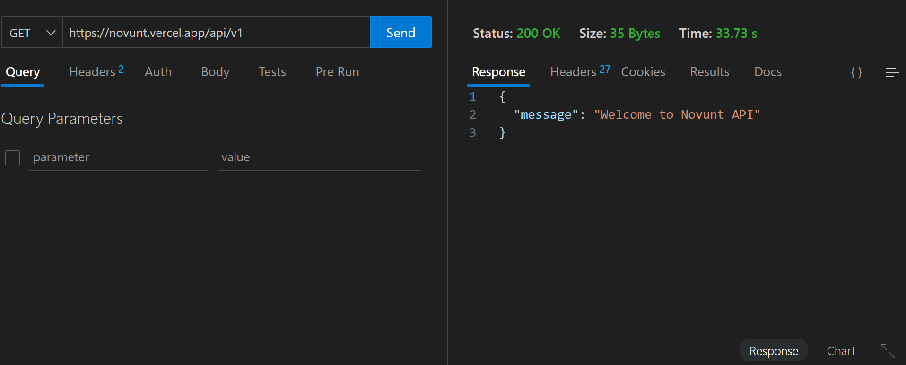Open the GET method dropdown
The image size is (906, 365).
coord(32,33)
